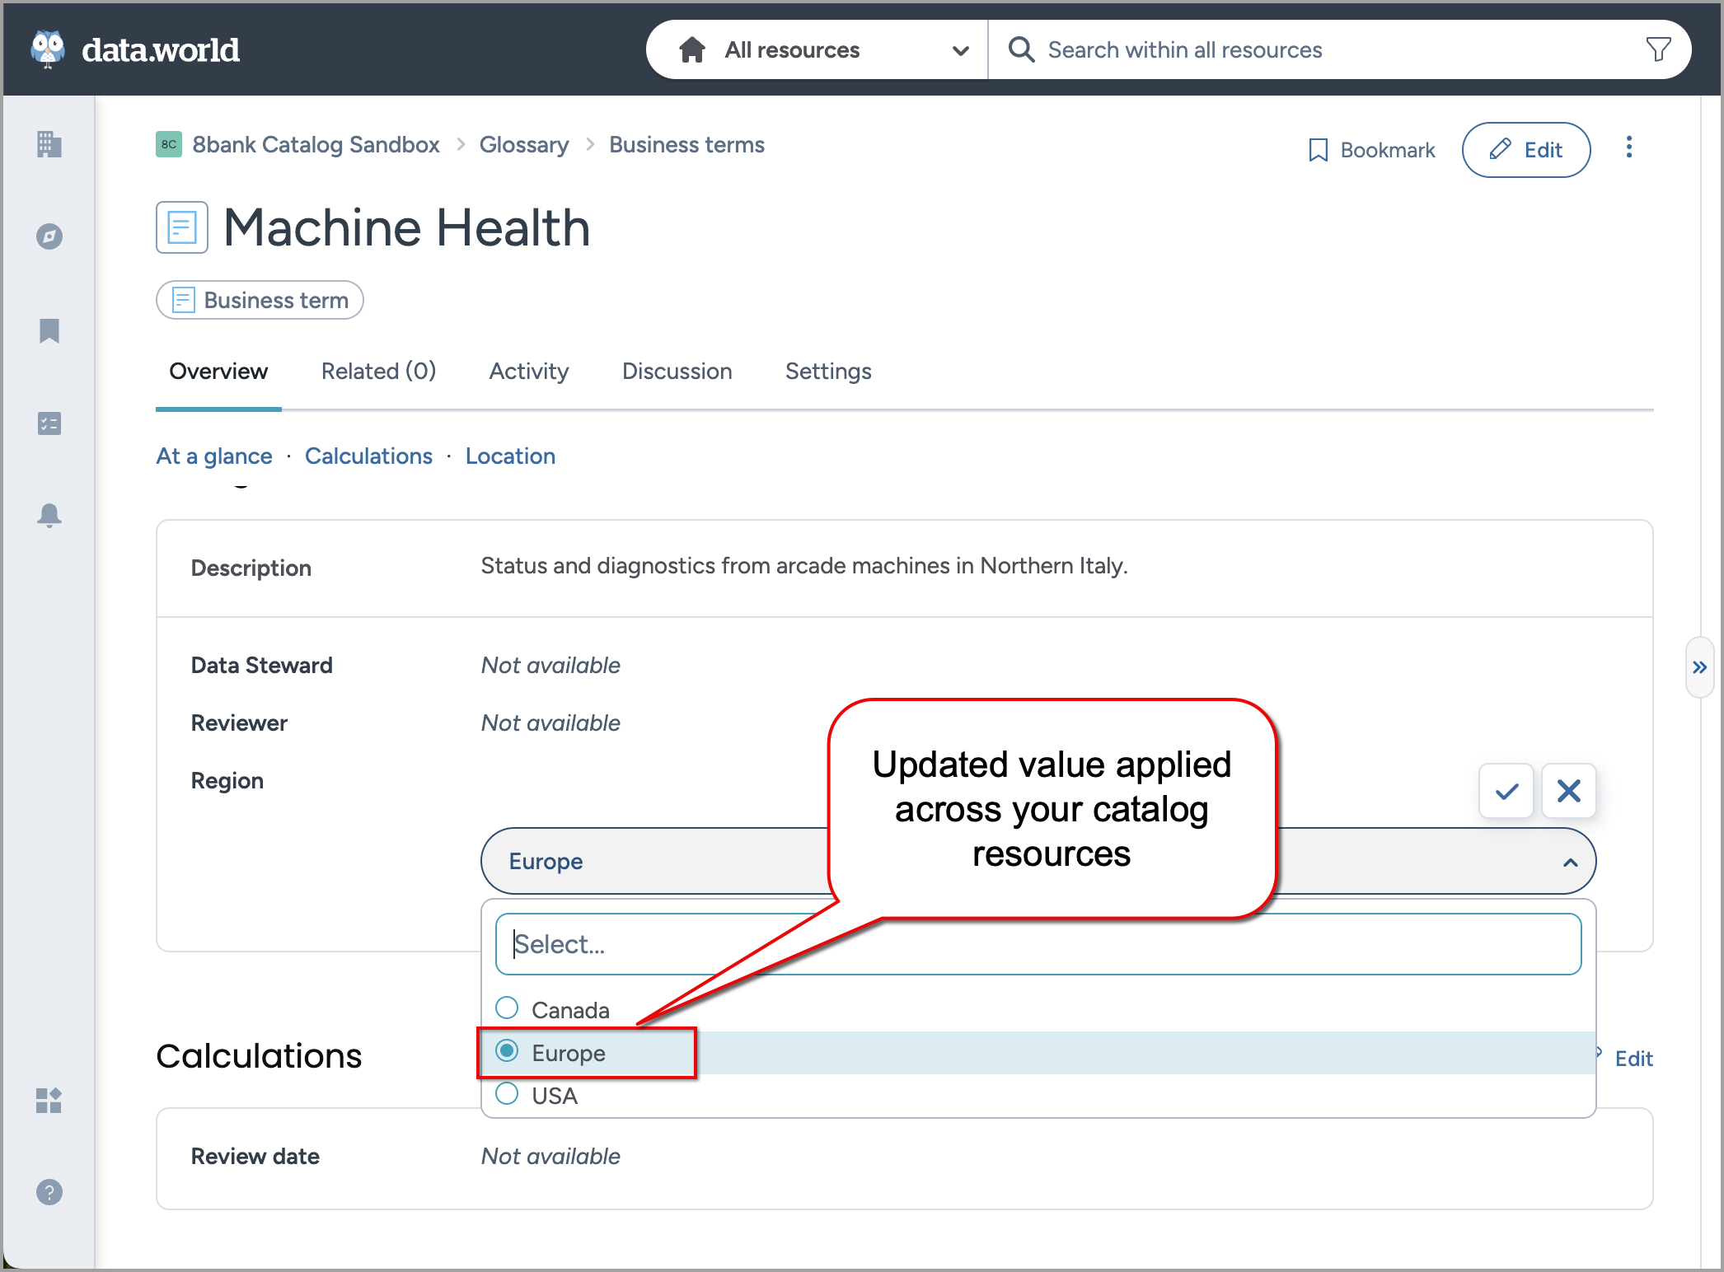Image resolution: width=1724 pixels, height=1272 pixels.
Task: Select the Canada radio option
Action: [507, 1008]
